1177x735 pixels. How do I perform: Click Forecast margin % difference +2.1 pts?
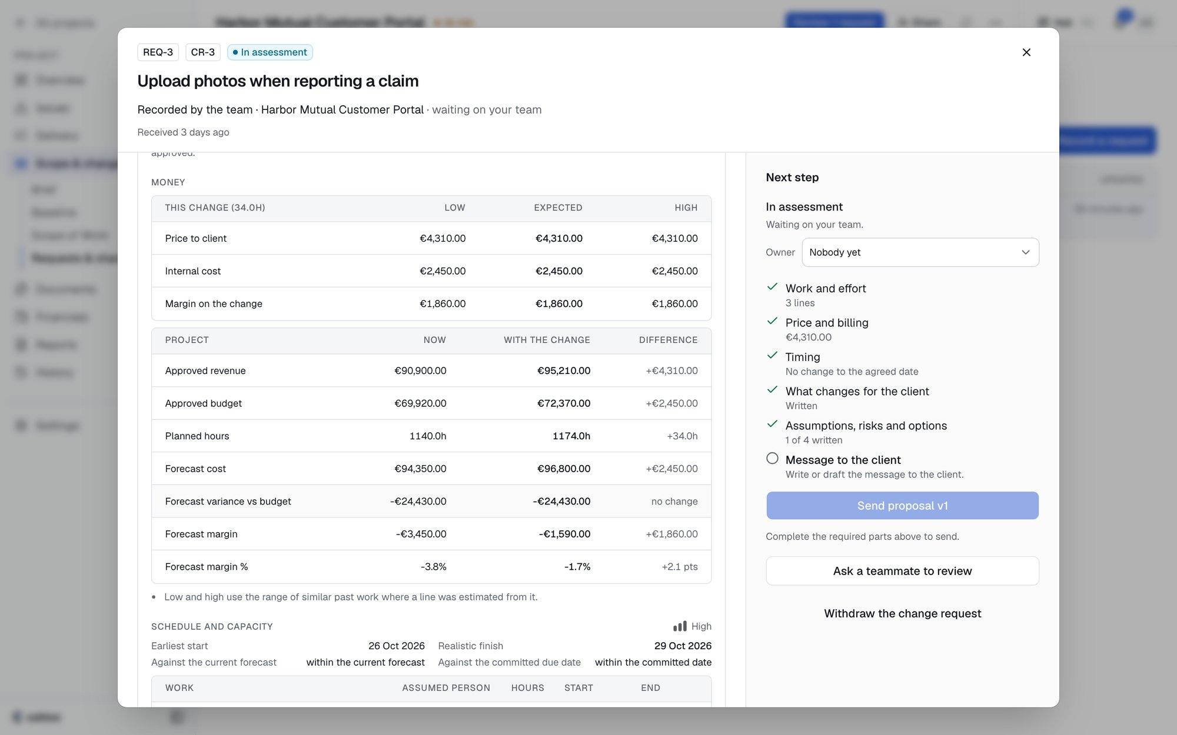[679, 567]
